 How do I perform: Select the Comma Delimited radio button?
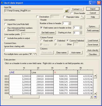click(x=68, y=41)
